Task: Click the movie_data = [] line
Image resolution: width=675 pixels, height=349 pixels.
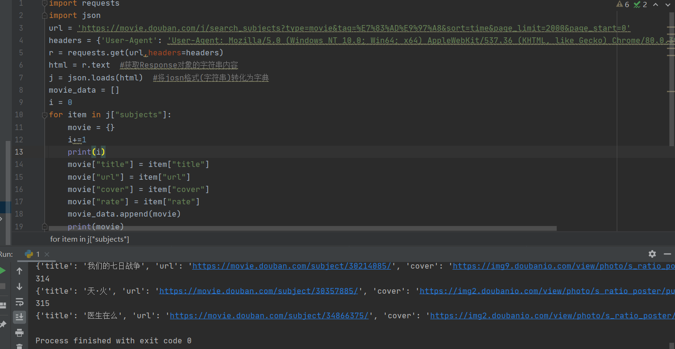Action: coord(84,90)
